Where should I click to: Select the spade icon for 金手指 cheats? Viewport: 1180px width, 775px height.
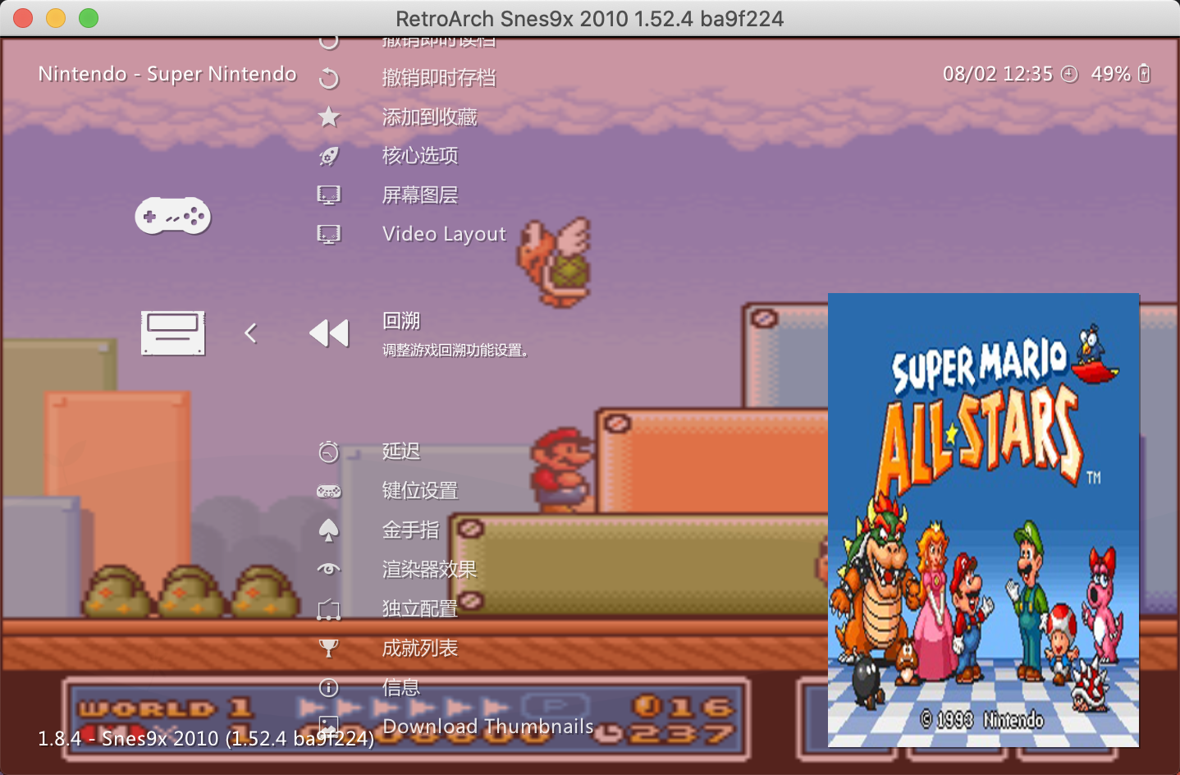pyautogui.click(x=328, y=530)
